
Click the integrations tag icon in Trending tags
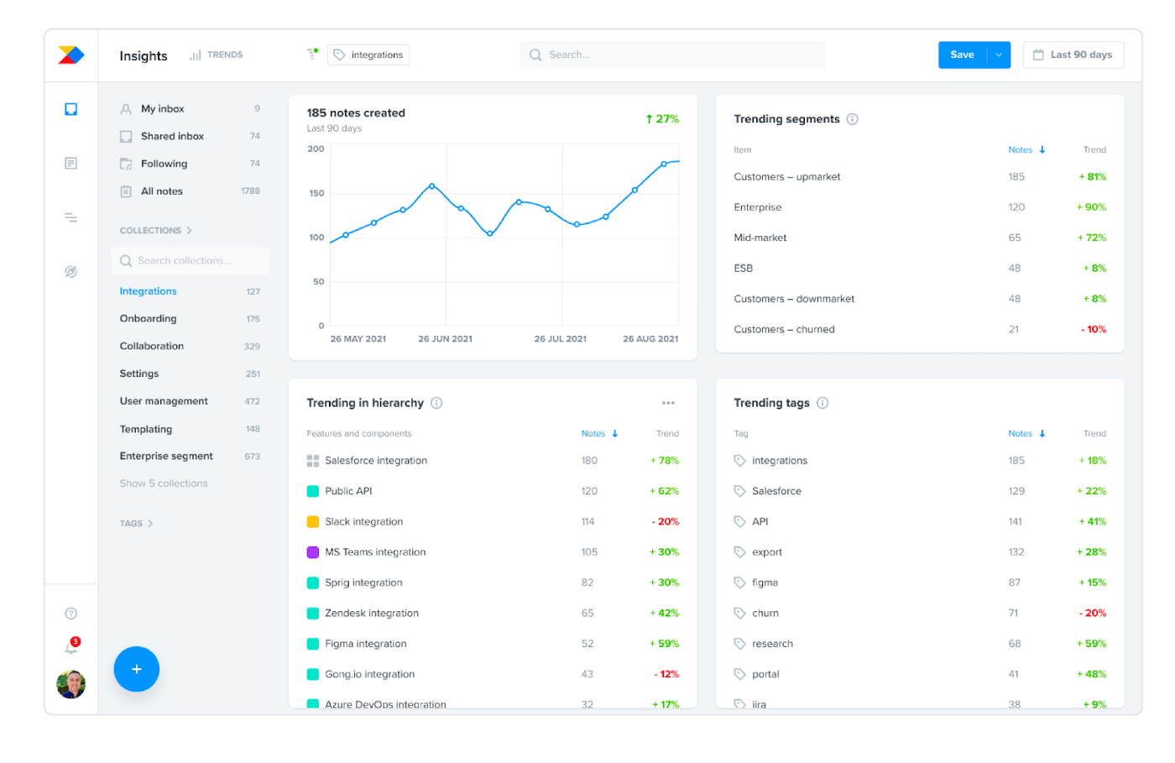coord(739,461)
